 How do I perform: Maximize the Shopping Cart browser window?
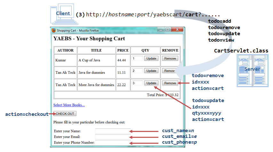coord(167,30)
